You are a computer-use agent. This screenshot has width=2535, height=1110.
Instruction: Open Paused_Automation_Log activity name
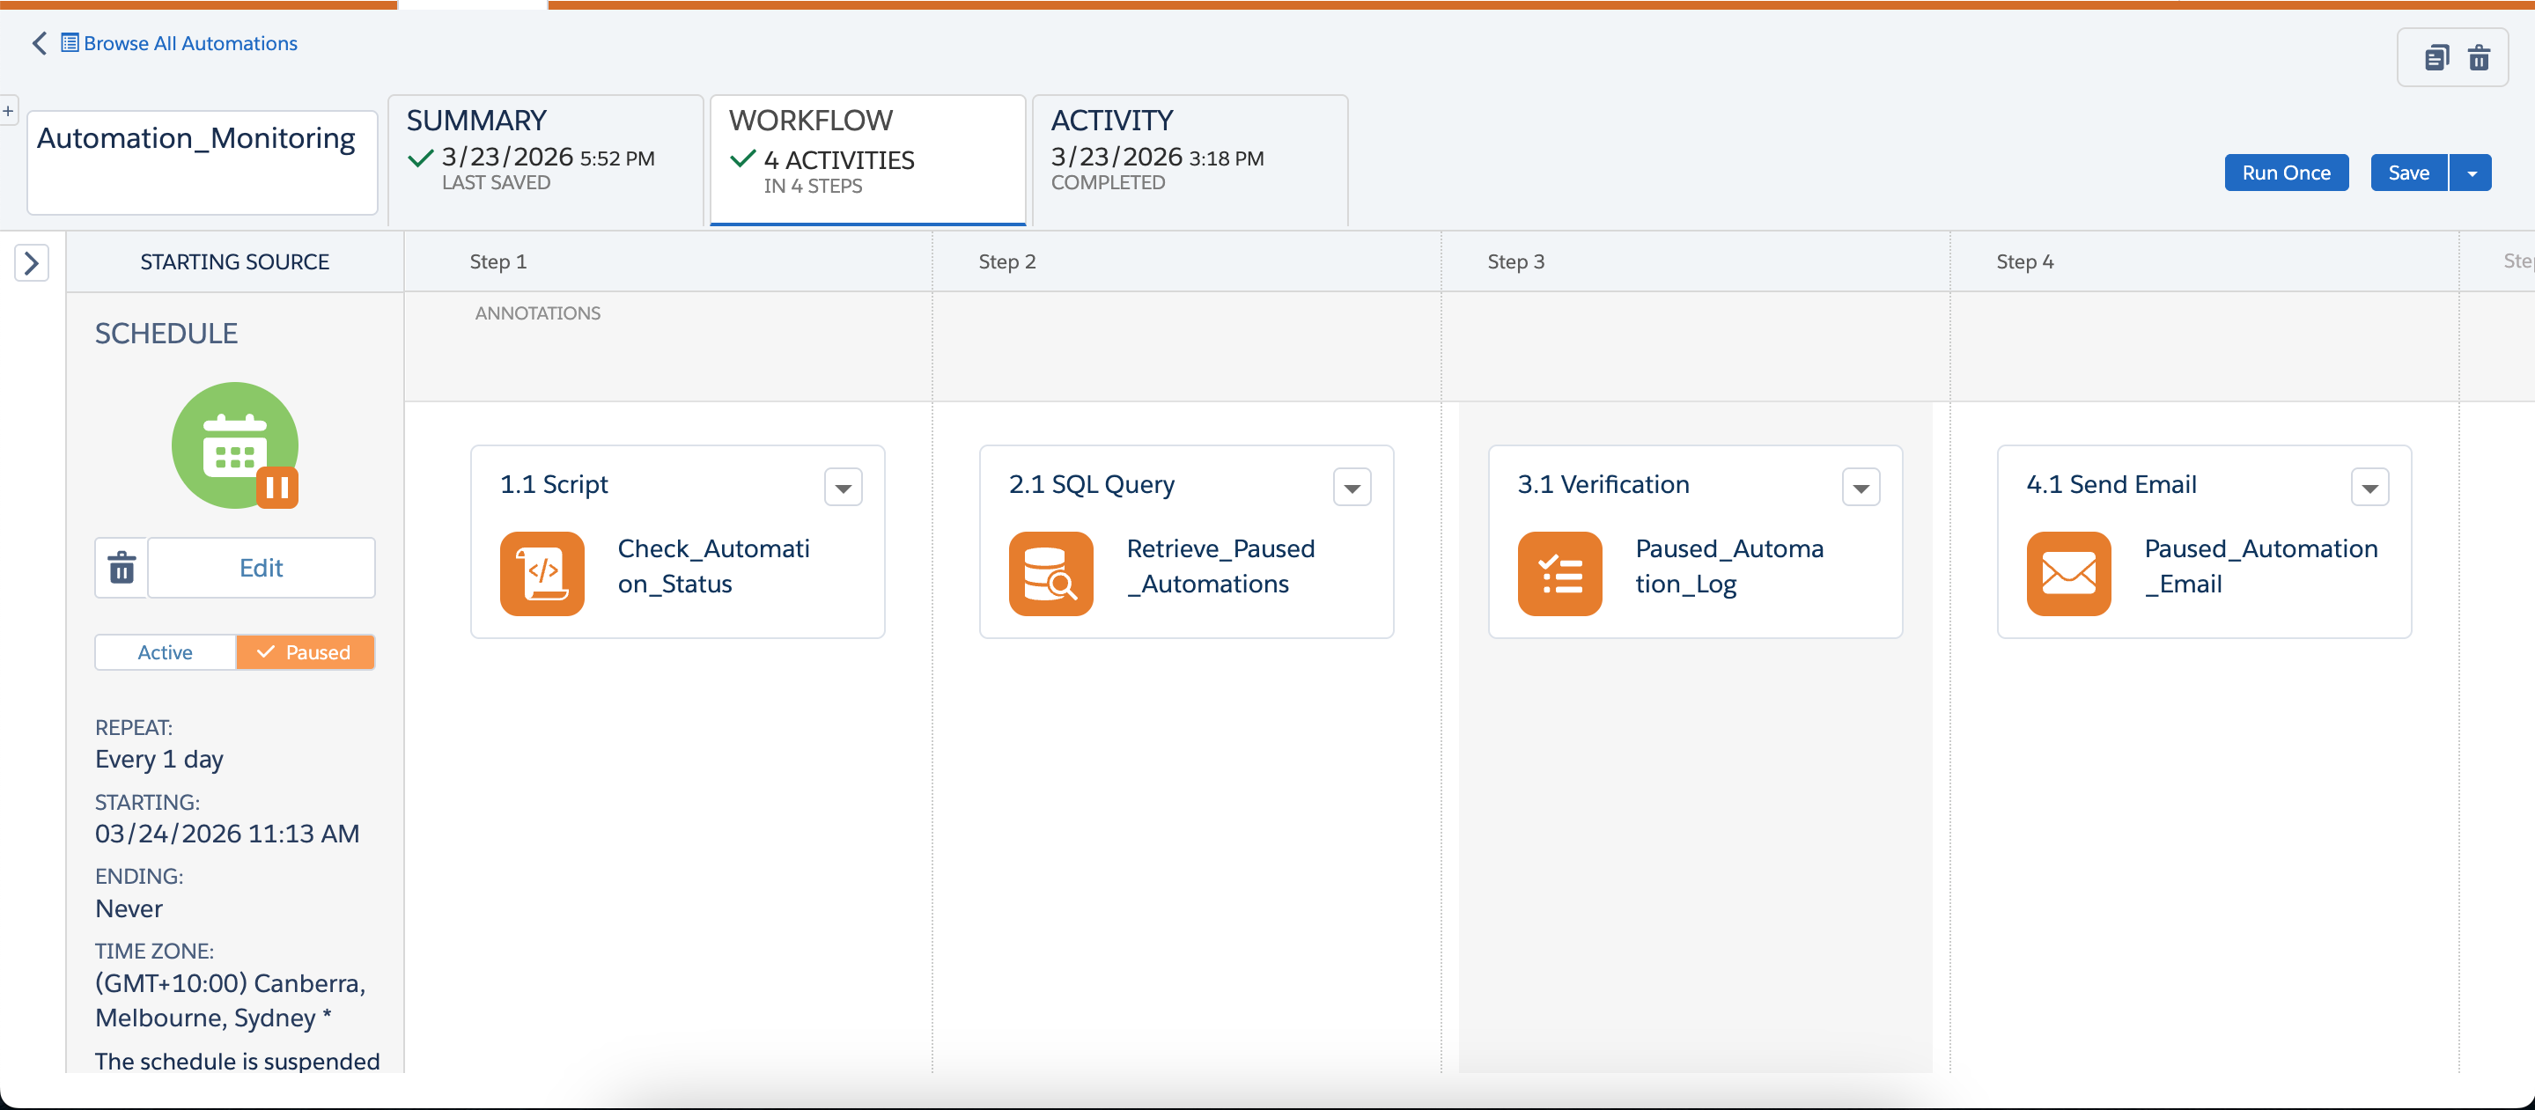(1729, 566)
